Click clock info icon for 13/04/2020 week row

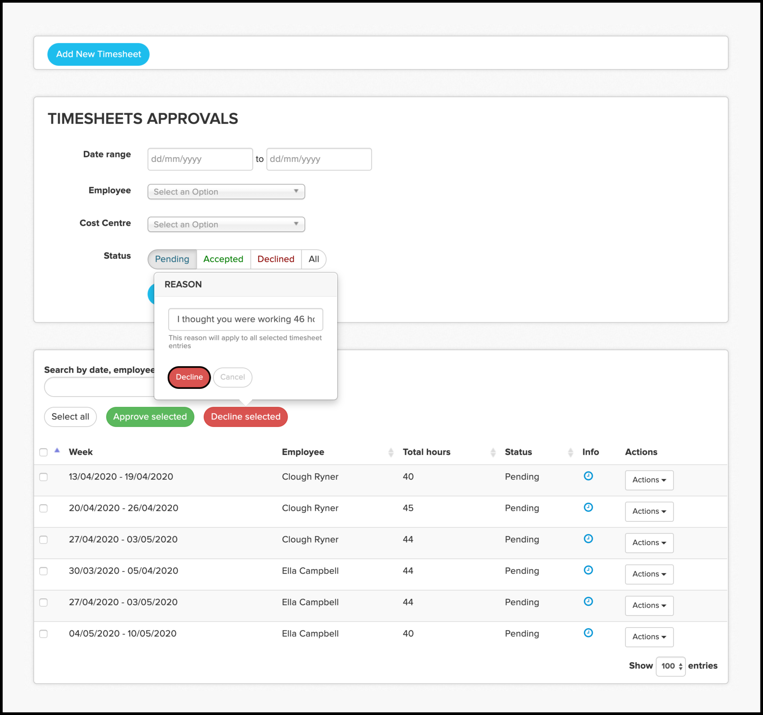(588, 476)
